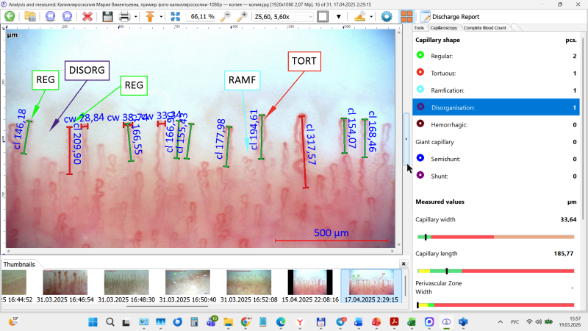Open File Explorer from the taskbar
588x331 pixels.
click(228, 321)
